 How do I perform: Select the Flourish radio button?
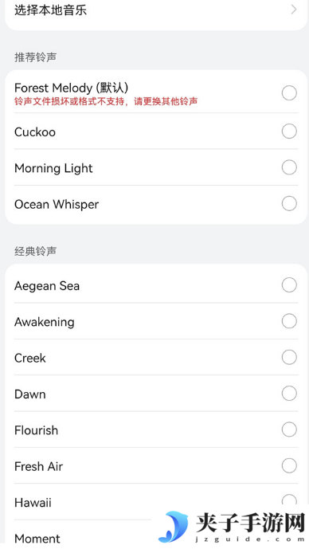click(x=289, y=429)
